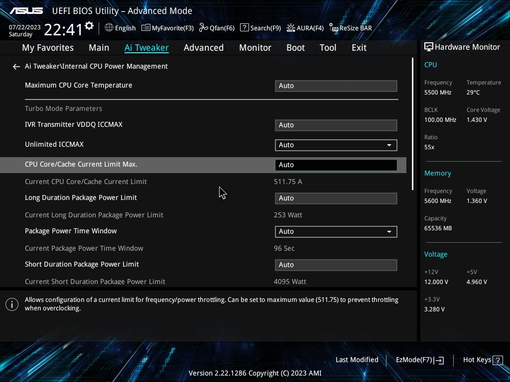Screen dimensions: 510x382
Task: Click the 96 Sec value
Action: click(x=284, y=249)
